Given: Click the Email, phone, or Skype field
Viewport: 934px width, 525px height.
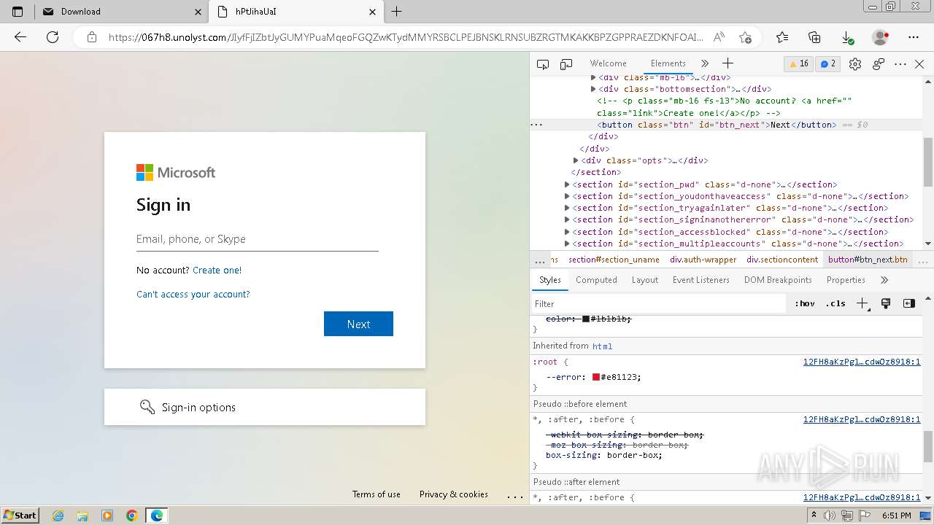Looking at the screenshot, I should coord(257,239).
